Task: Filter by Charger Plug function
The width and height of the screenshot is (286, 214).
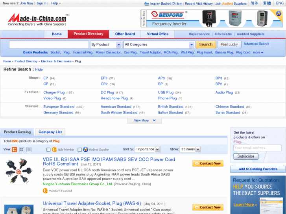Action: pyautogui.click(x=54, y=93)
